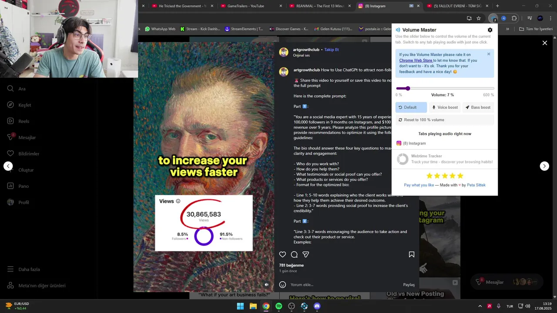Focus the Yorum ekle comment field

(x=344, y=285)
